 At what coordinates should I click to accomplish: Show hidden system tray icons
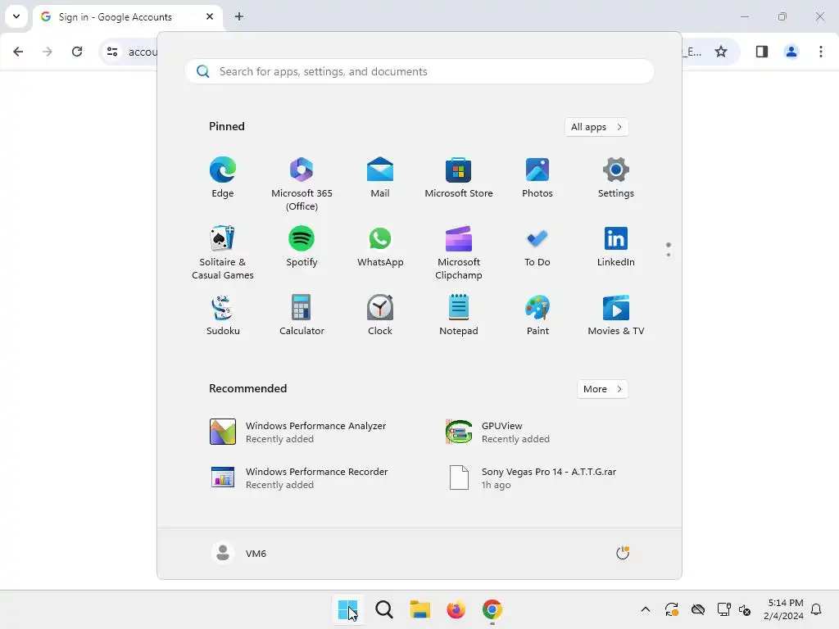[646, 609]
